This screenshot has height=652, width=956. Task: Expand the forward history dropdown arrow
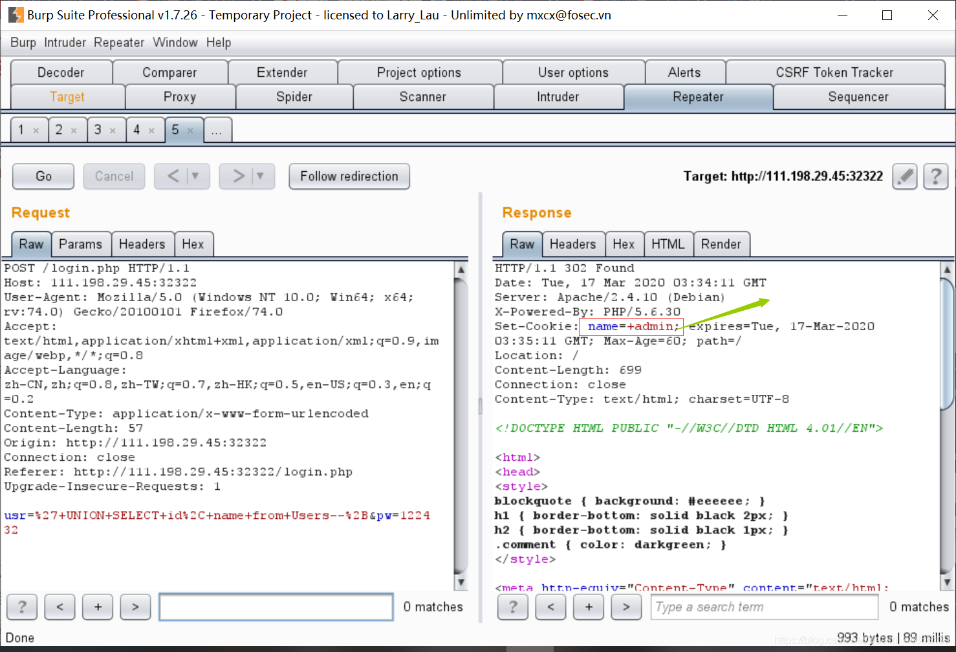(261, 176)
